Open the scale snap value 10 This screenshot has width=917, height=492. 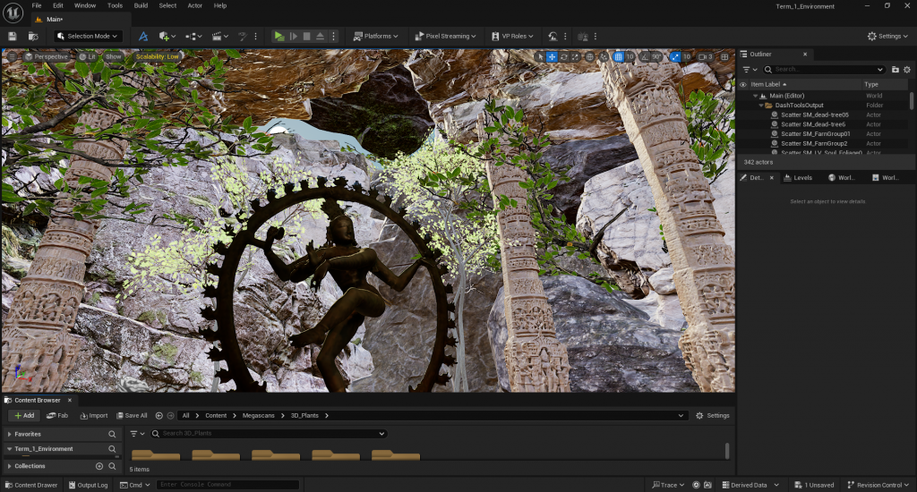[687, 56]
